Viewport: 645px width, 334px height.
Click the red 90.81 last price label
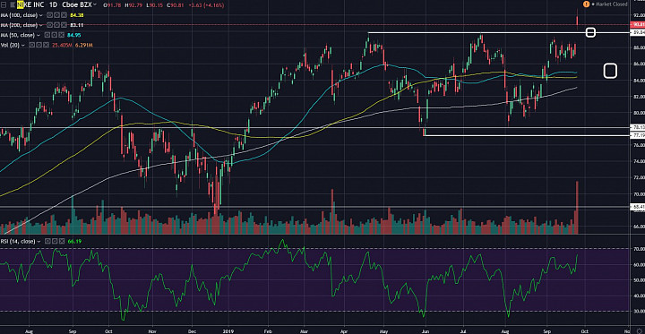pyautogui.click(x=638, y=25)
